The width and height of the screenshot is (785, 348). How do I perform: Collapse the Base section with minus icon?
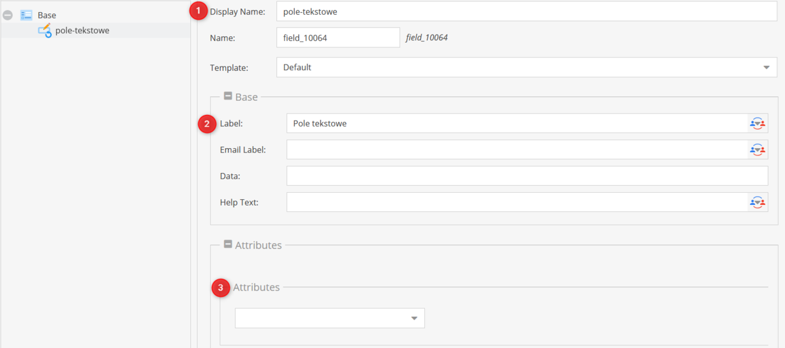click(228, 96)
